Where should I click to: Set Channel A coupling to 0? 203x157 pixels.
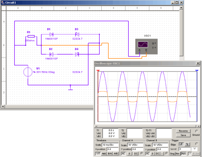coord(130,153)
